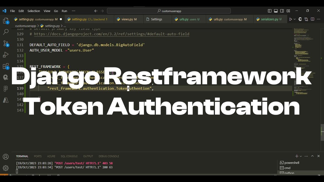Open terminal panel More Actions ellipsis
This screenshot has height=182, width=324.
pyautogui.click(x=306, y=156)
